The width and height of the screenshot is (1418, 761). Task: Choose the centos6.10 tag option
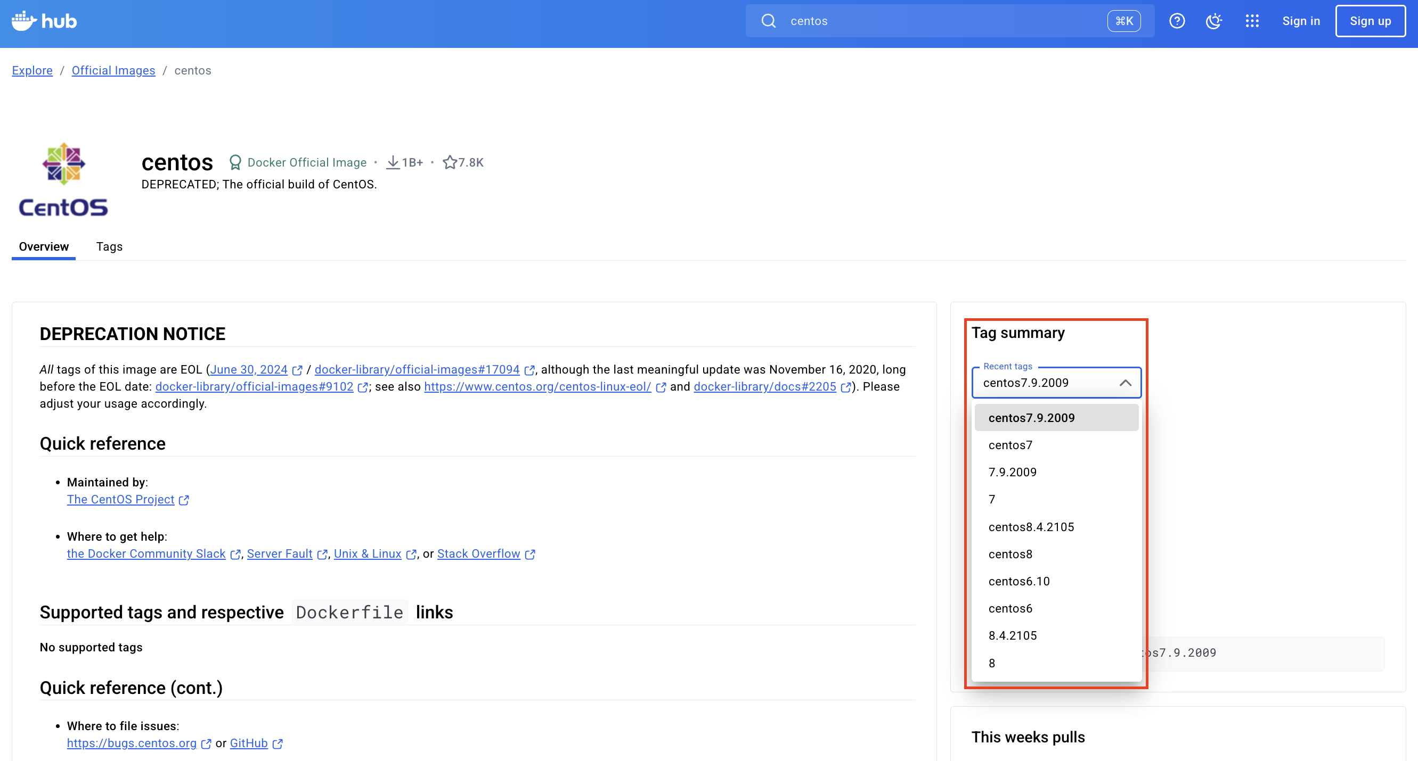1018,581
